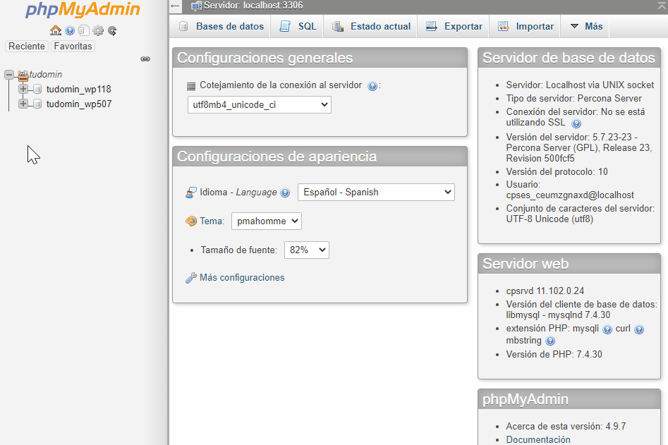The width and height of the screenshot is (668, 445).
Task: Click the back arrow at top bar
Action: tap(175, 6)
